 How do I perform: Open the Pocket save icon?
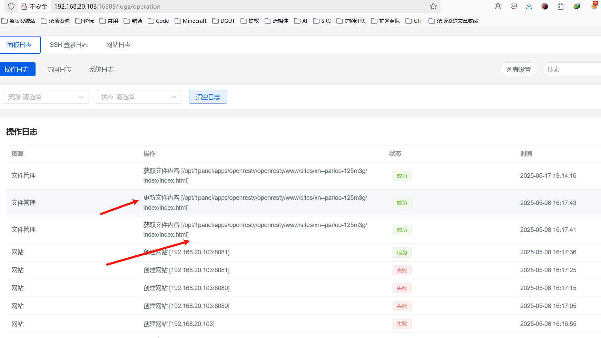(x=514, y=7)
